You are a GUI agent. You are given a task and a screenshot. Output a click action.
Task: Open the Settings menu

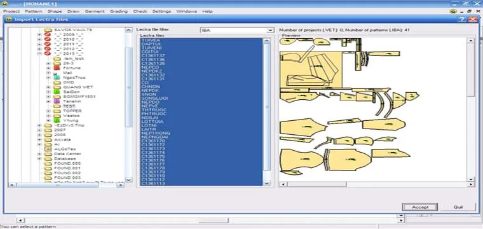161,11
